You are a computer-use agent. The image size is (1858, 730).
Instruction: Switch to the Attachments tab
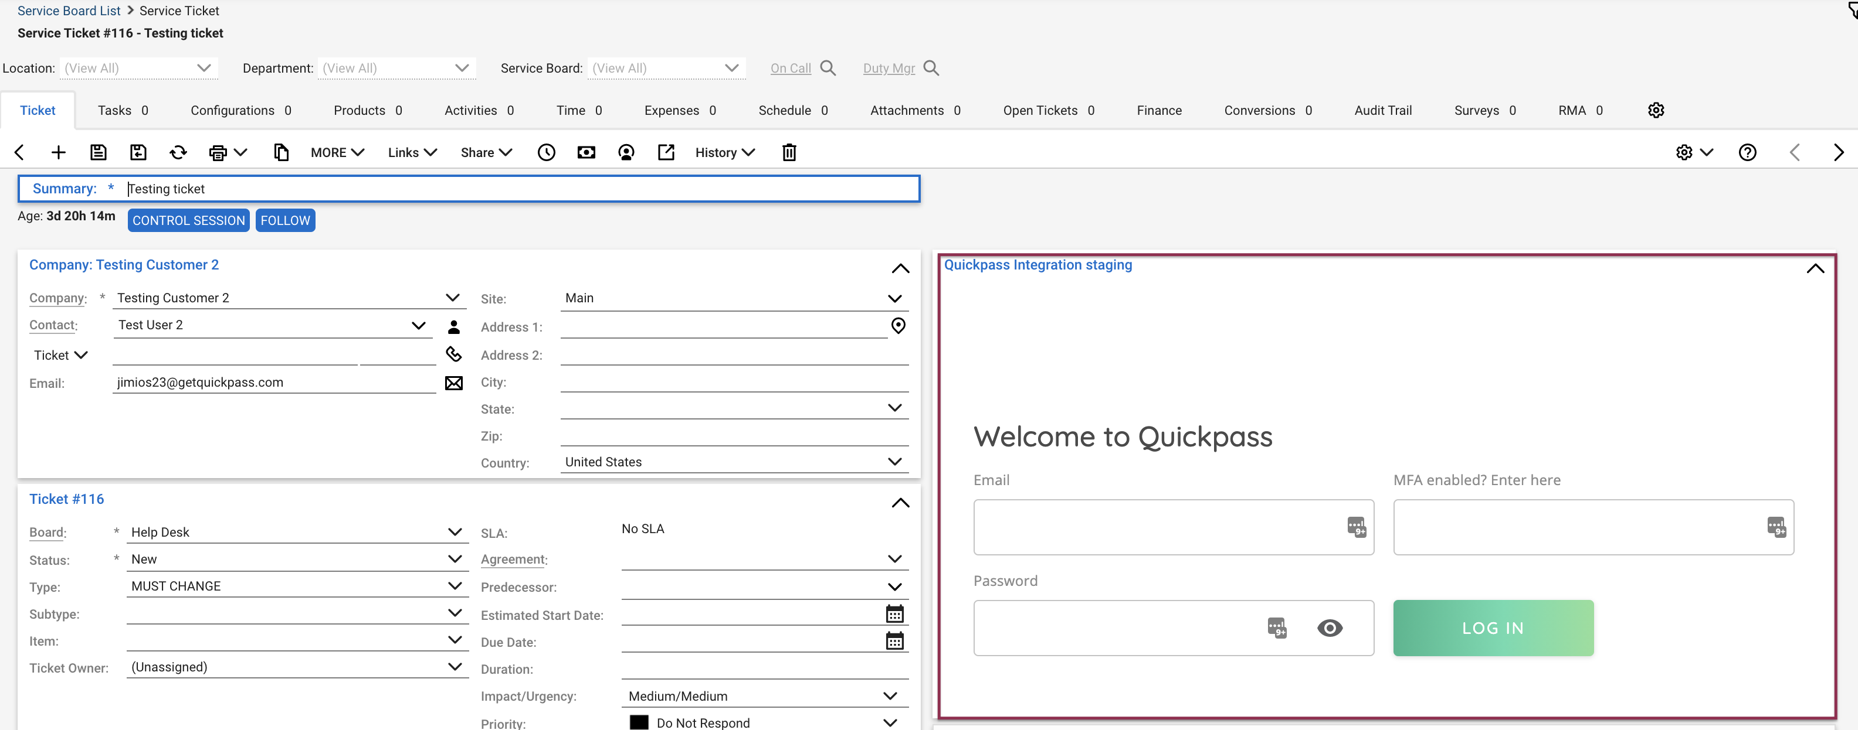[x=907, y=110]
